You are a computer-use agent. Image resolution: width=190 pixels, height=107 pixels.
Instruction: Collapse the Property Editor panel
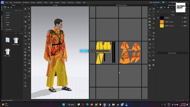156,53
